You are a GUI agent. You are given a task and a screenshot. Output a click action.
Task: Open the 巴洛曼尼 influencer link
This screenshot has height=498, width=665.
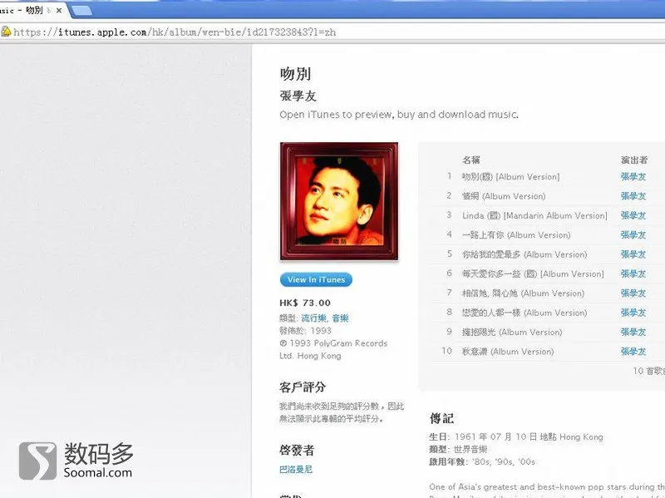point(296,469)
